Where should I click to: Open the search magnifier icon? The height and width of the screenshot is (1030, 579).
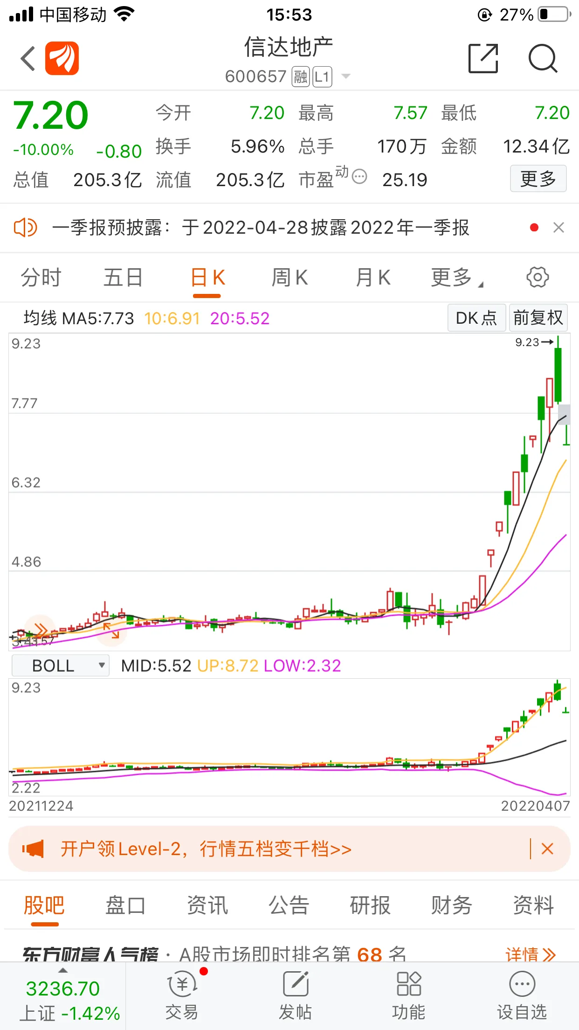coord(543,58)
